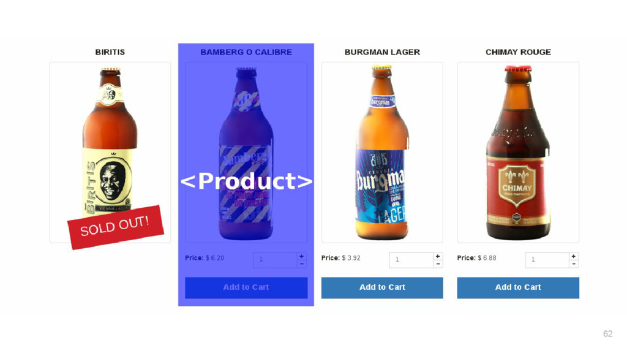Select the Bamberg O Calibre quantity field
This screenshot has height=353, width=627.
point(275,260)
